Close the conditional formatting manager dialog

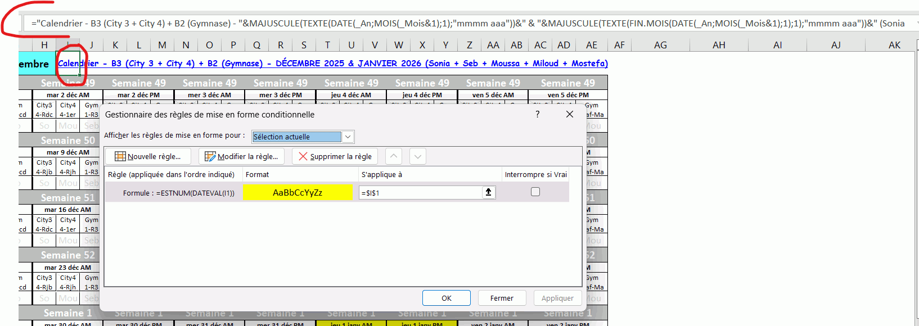click(x=569, y=114)
